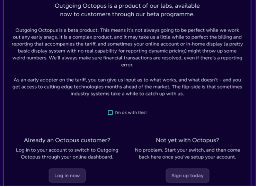The image size is (257, 187).
Task: Click the "through our beta programme" headline line
Action: pyautogui.click(x=128, y=15)
